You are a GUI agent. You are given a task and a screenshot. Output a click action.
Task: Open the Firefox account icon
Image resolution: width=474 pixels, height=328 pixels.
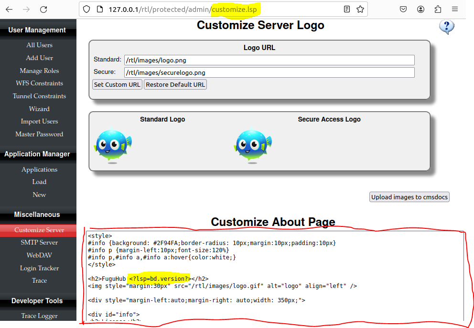pos(420,10)
